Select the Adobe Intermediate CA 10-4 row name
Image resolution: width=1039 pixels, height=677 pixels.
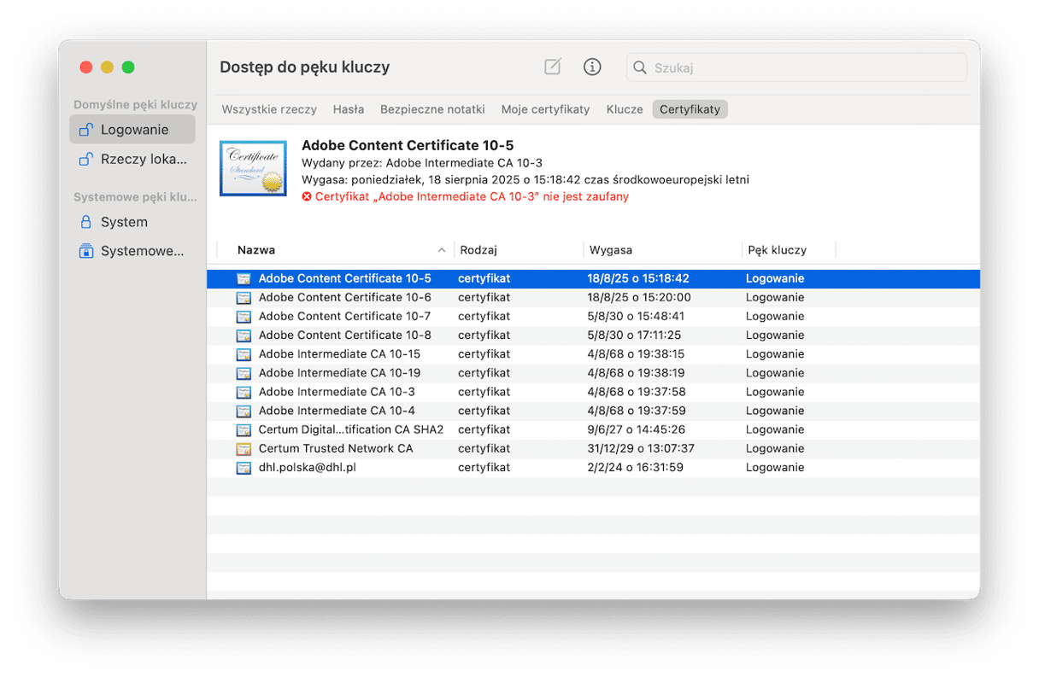(x=337, y=411)
